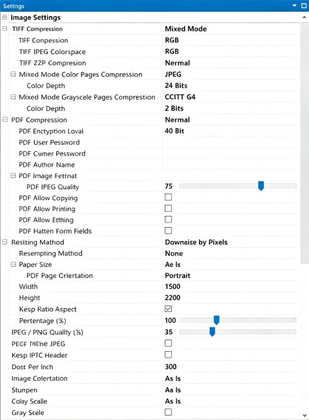Uncheck the Keep Ratio Aspect checkbox
Image resolution: width=309 pixels, height=420 pixels.
tap(168, 309)
